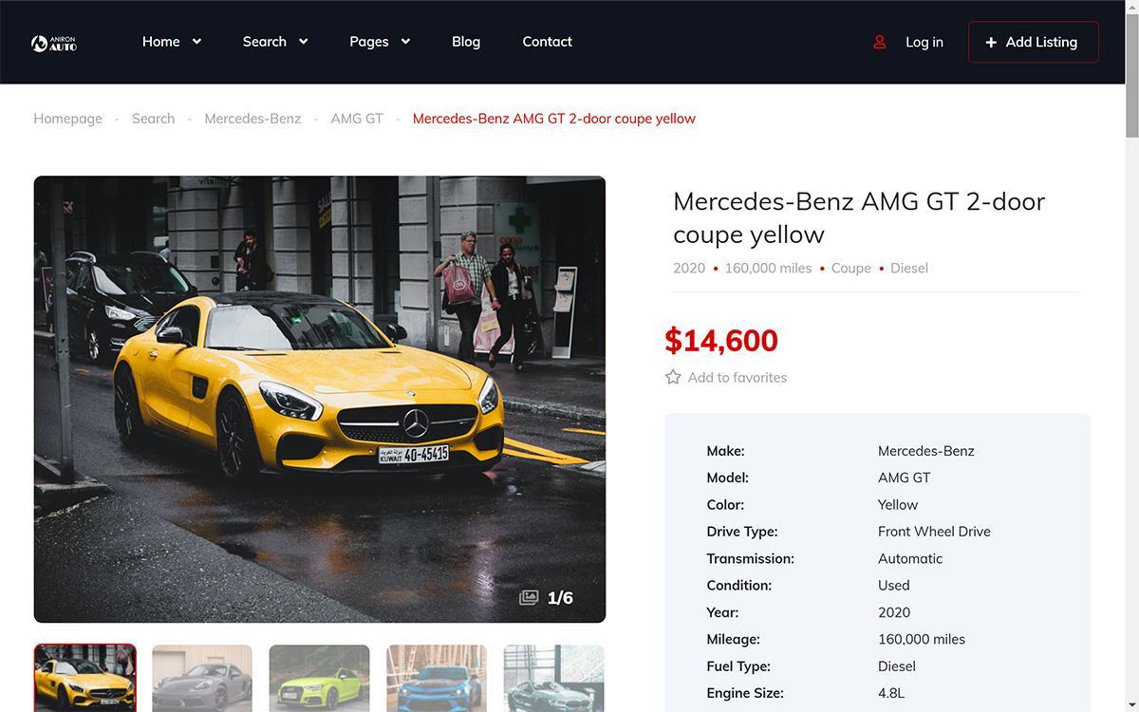The width and height of the screenshot is (1139, 712).
Task: Click the Aniron Auto logo
Action: pos(53,43)
